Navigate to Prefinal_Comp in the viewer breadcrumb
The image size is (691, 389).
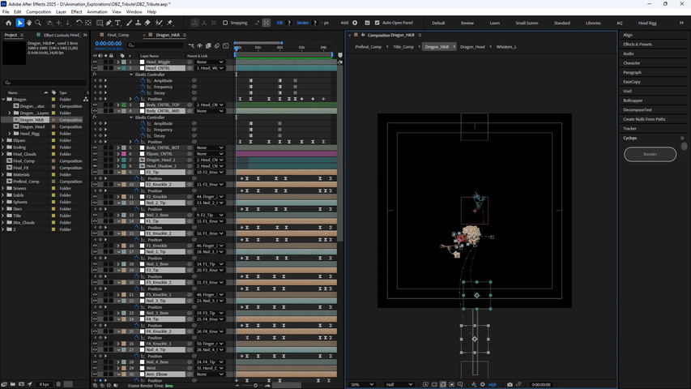[368, 47]
